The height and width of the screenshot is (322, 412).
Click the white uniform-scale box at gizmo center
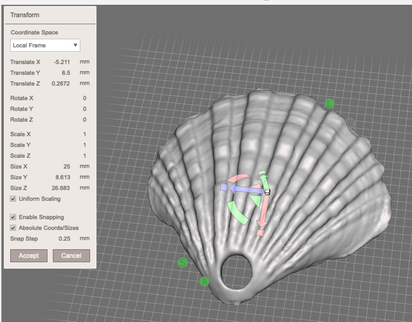267,192
